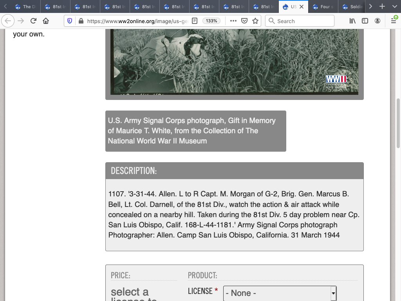Bookmark this page with the star
Screen dimensions: 401x301
pyautogui.click(x=255, y=21)
